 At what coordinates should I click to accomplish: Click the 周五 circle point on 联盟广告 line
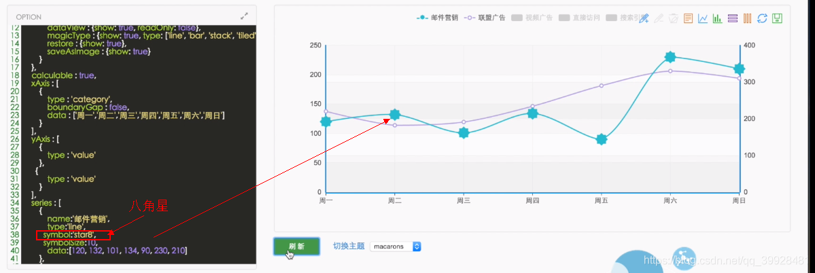(602, 86)
